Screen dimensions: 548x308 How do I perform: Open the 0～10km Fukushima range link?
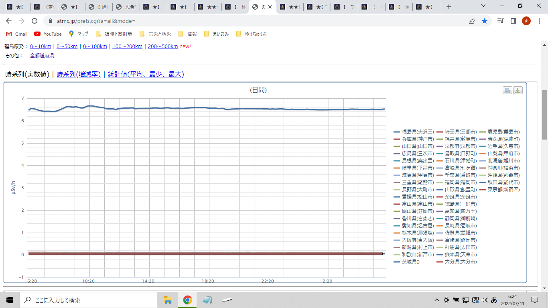pyautogui.click(x=41, y=47)
